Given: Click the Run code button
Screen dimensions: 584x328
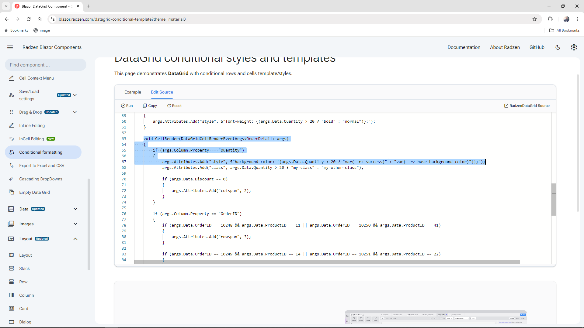Looking at the screenshot, I should (127, 106).
